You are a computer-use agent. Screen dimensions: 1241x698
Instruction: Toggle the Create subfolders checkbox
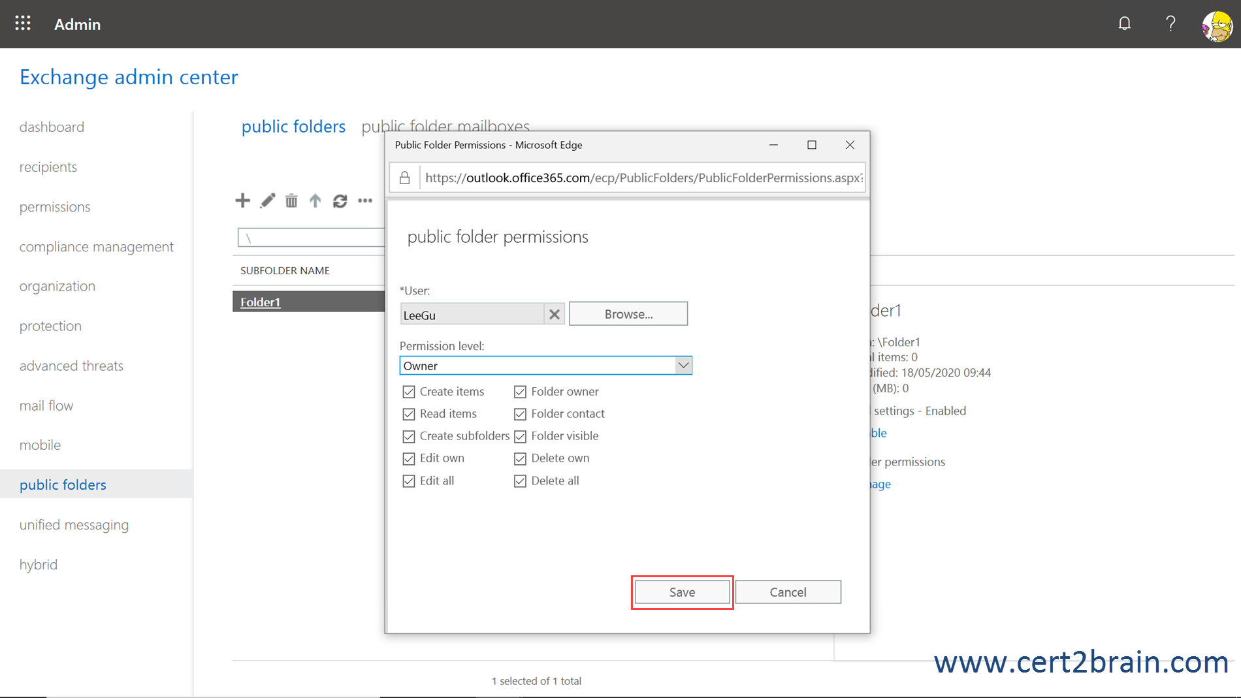point(409,436)
